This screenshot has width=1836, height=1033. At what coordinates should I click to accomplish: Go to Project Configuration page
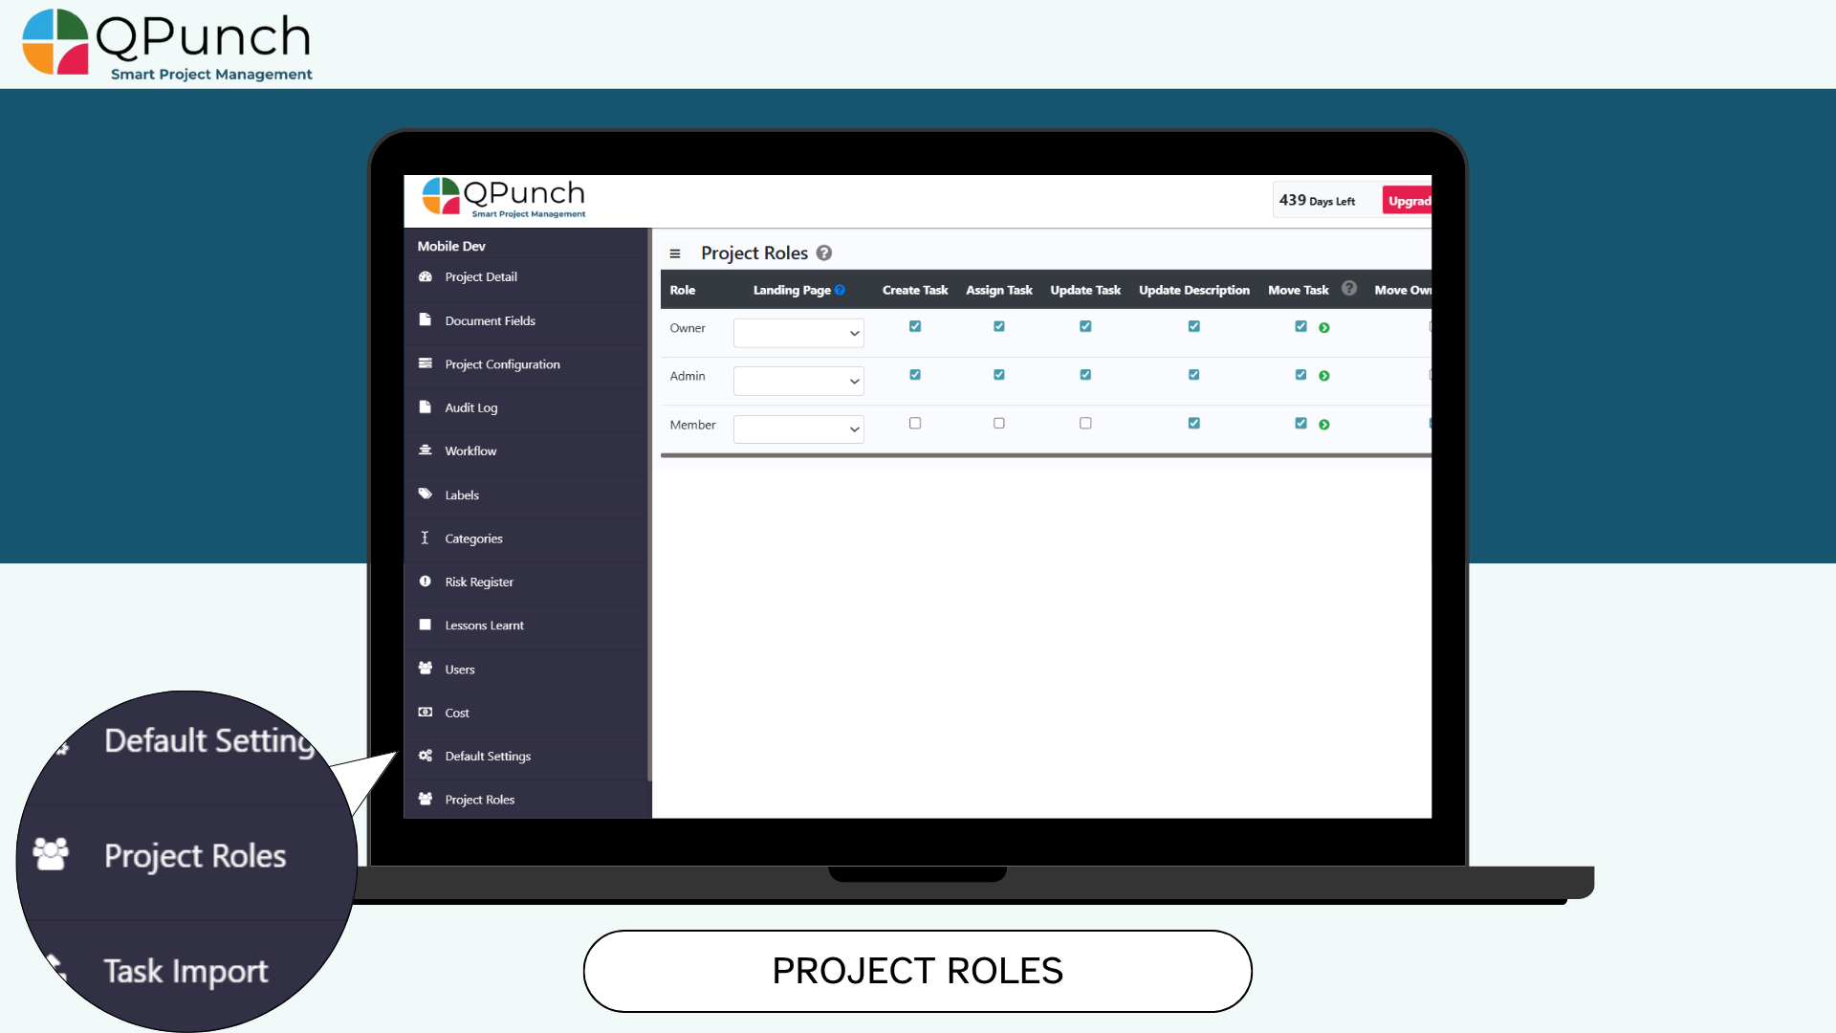coord(502,364)
